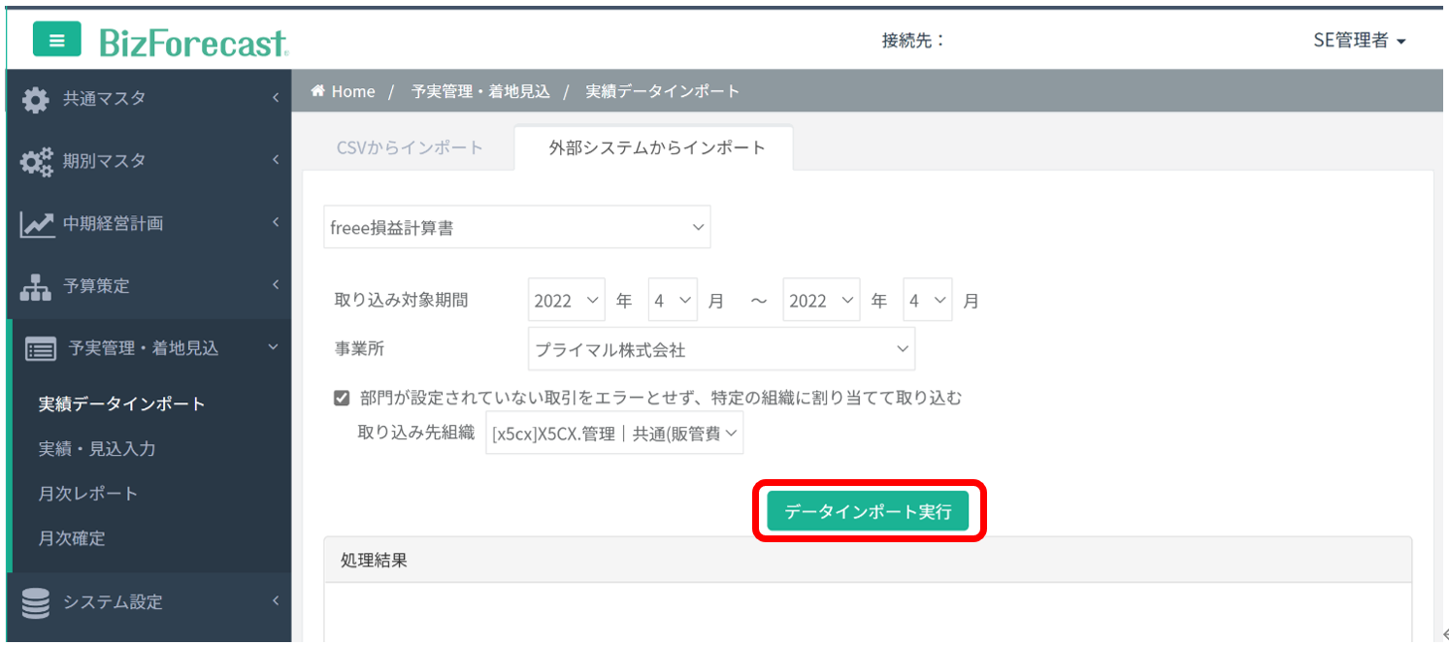
Task: Click the 期別マスタ double-gear icon
Action: (37, 162)
